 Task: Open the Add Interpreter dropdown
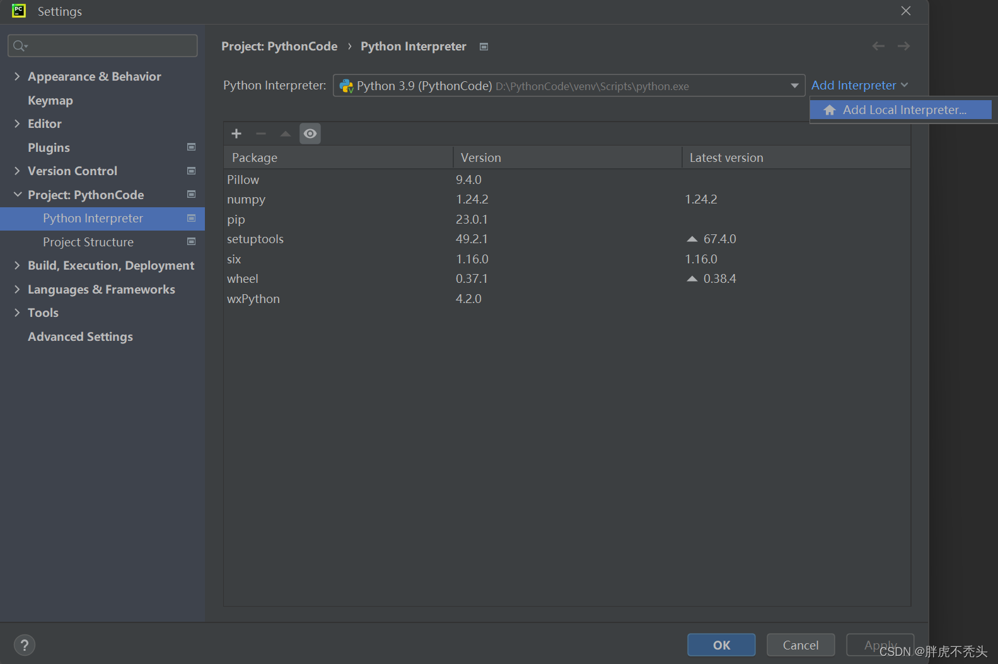pyautogui.click(x=859, y=85)
